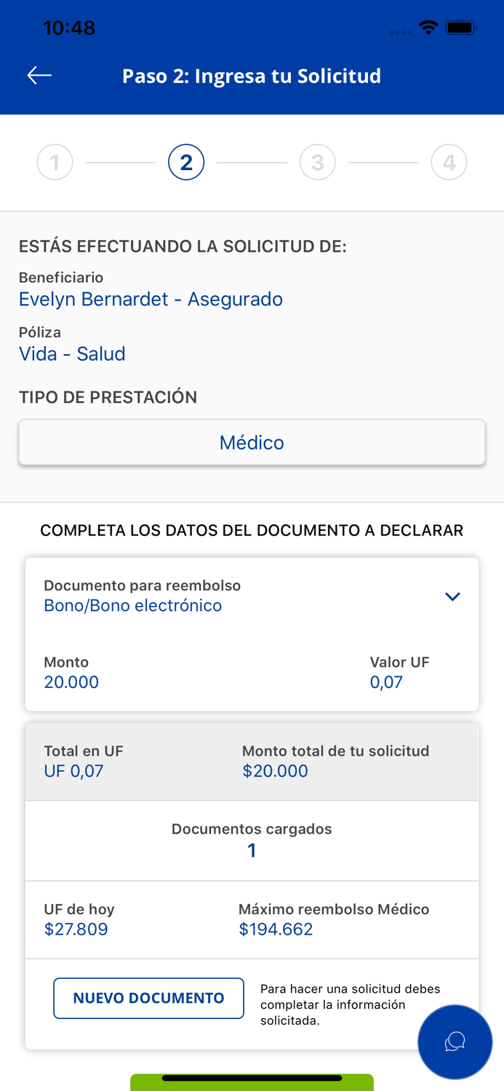504x1091 pixels.
Task: Tap the NUEVO DOCUMENTO button
Action: [148, 998]
